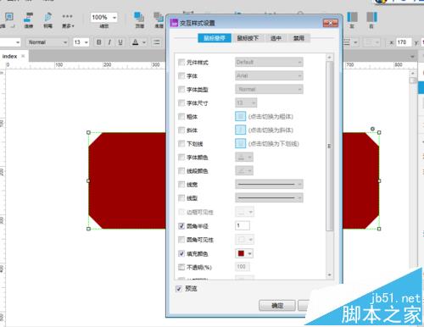Uncheck the 圆角半径 checkbox
The image size is (424, 327).
[181, 226]
